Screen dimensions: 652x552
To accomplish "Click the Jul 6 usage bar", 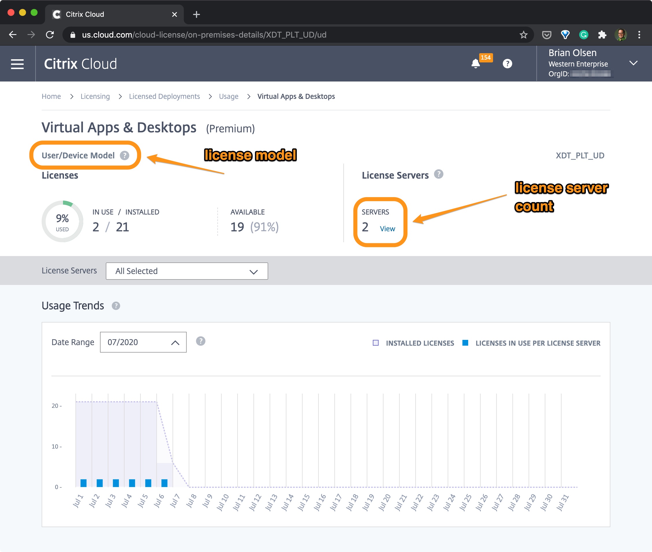I will [x=164, y=483].
